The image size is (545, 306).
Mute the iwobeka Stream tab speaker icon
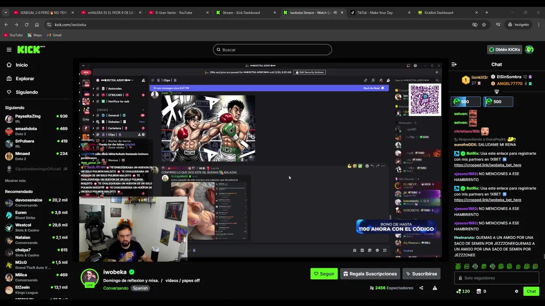point(335,12)
